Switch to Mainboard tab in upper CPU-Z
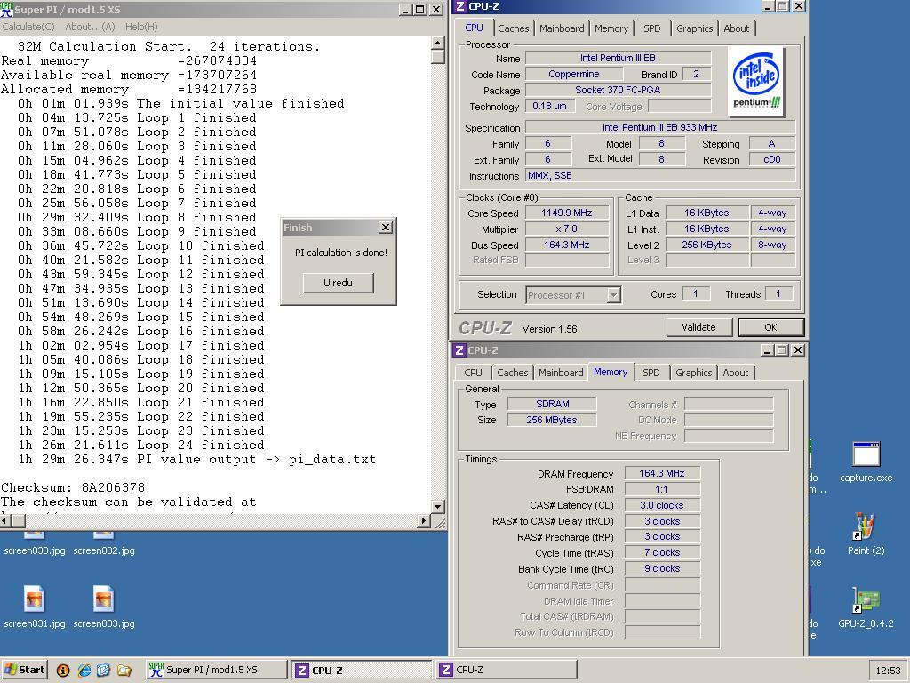Image resolution: width=910 pixels, height=683 pixels. (x=562, y=28)
